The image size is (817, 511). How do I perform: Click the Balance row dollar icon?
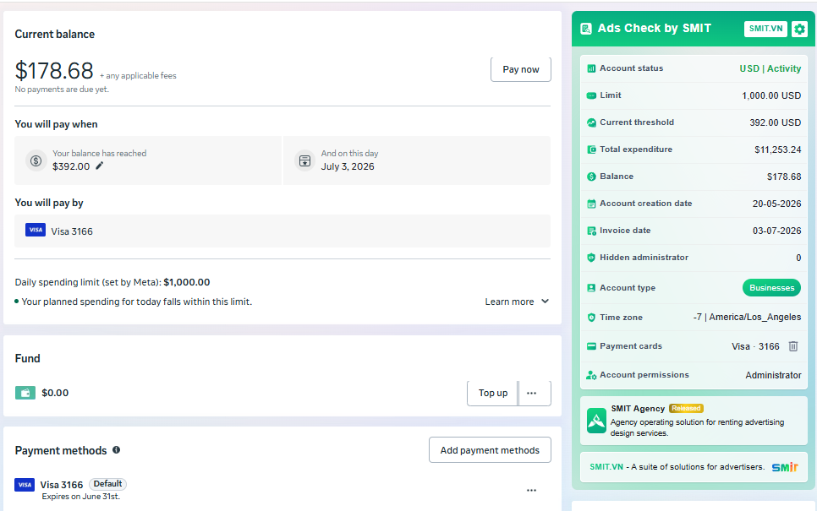click(591, 177)
